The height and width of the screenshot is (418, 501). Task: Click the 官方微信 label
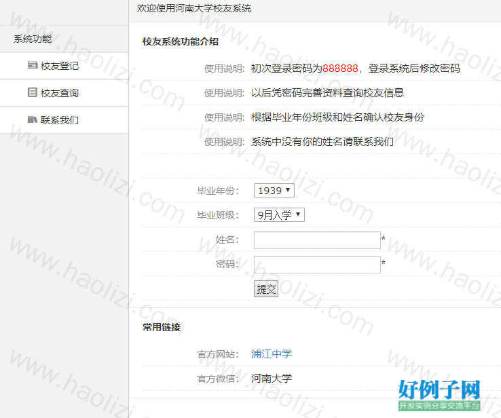(218, 379)
